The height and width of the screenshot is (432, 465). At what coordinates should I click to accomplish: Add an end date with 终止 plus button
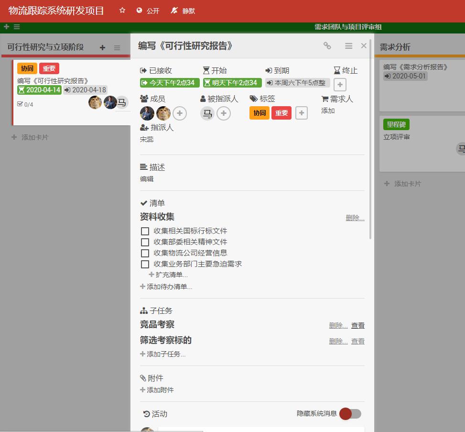[x=340, y=85]
